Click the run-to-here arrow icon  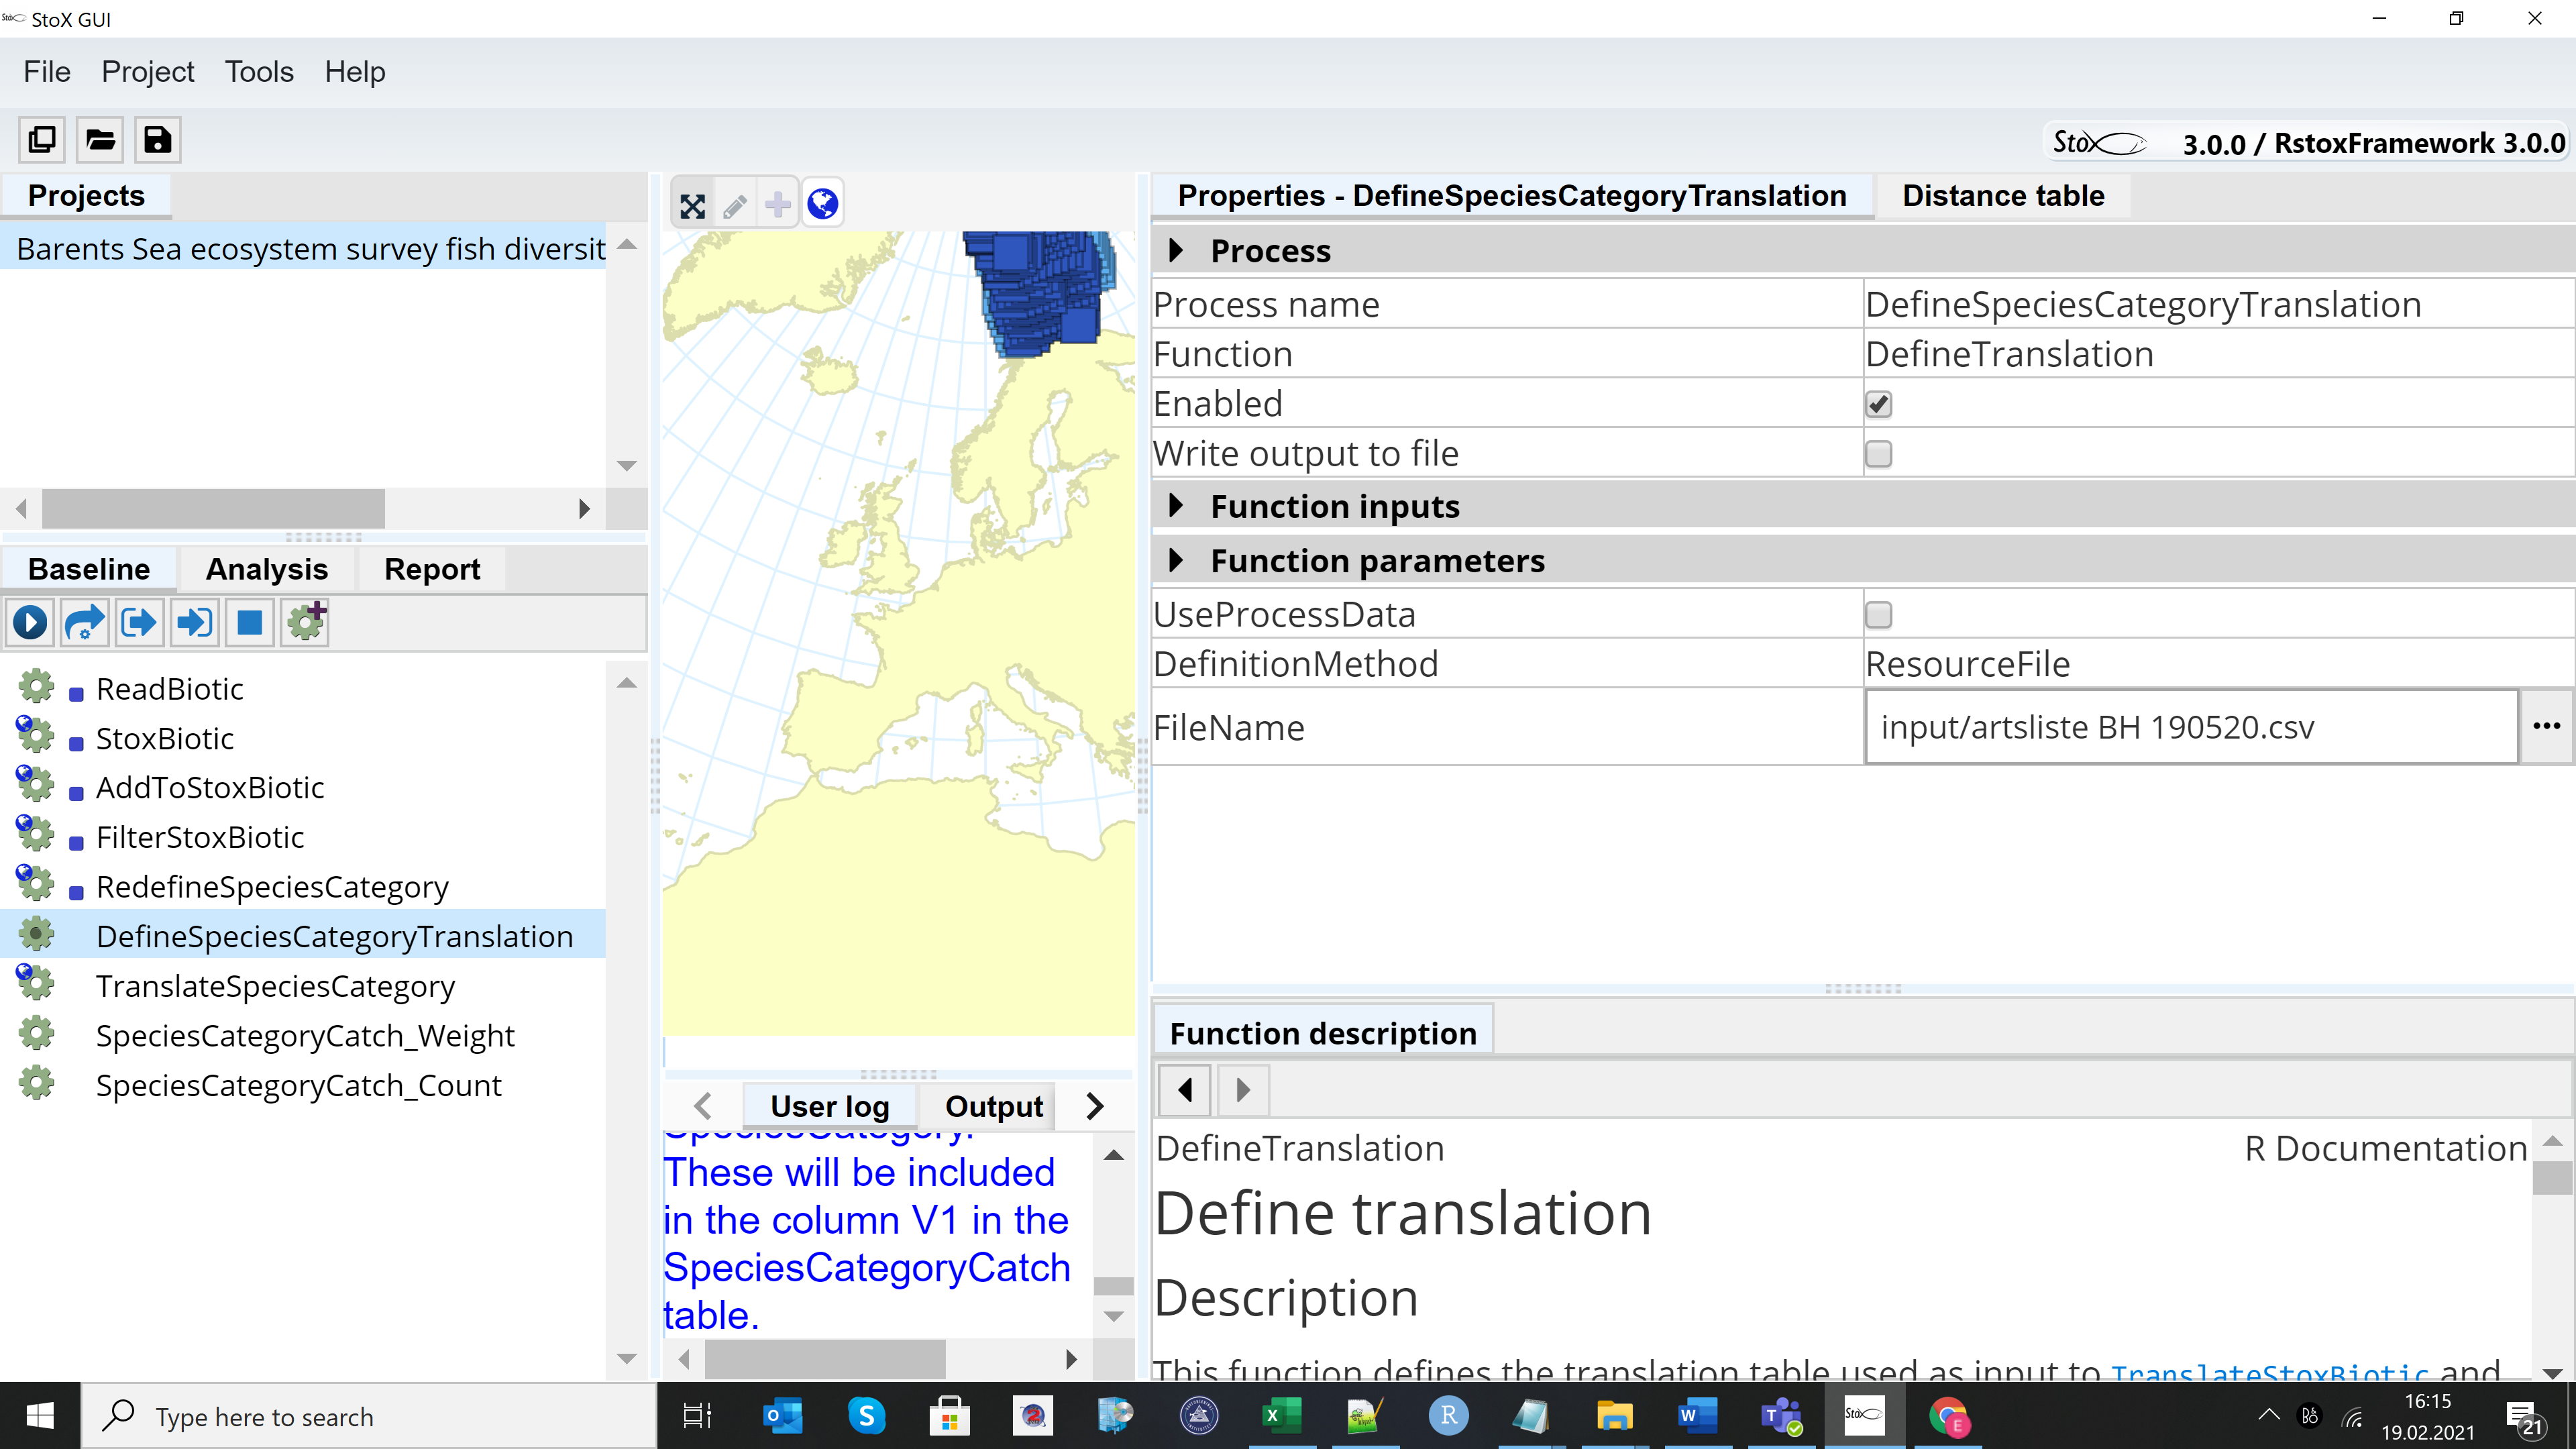point(194,623)
